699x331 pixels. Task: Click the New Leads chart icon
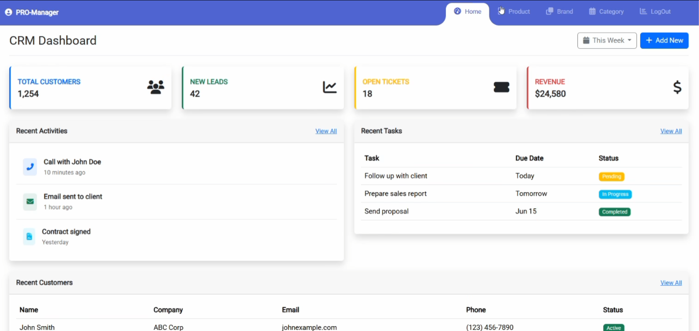click(329, 87)
